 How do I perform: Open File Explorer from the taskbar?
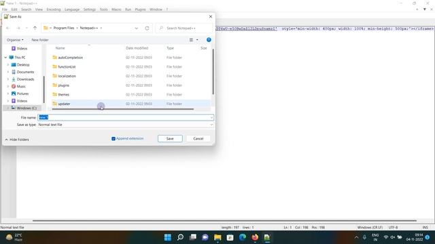pyautogui.click(x=217, y=237)
